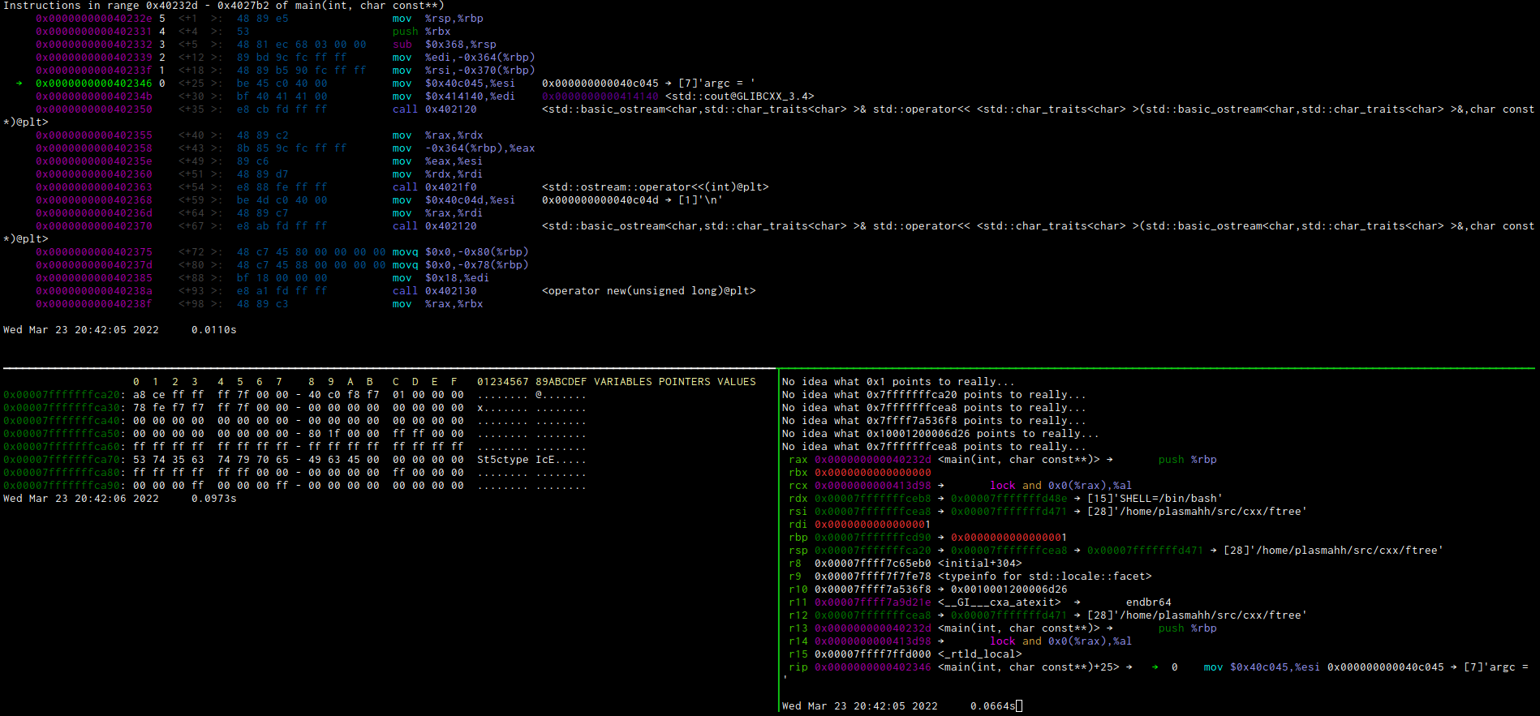Click timestamp 0.0973s in memory pane
This screenshot has width=1540, height=716.
213,499
